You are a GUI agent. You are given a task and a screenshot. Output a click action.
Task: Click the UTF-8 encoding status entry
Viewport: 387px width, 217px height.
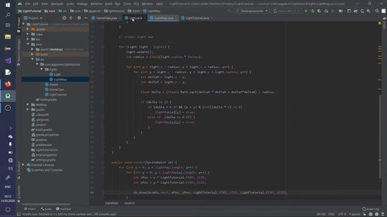342,214
